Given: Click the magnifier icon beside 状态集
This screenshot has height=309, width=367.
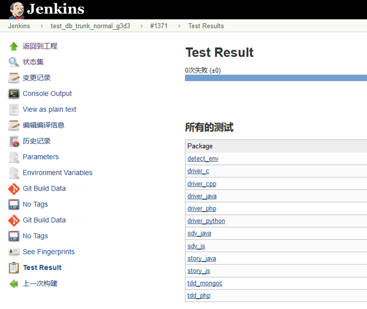Looking at the screenshot, I should click(x=14, y=62).
